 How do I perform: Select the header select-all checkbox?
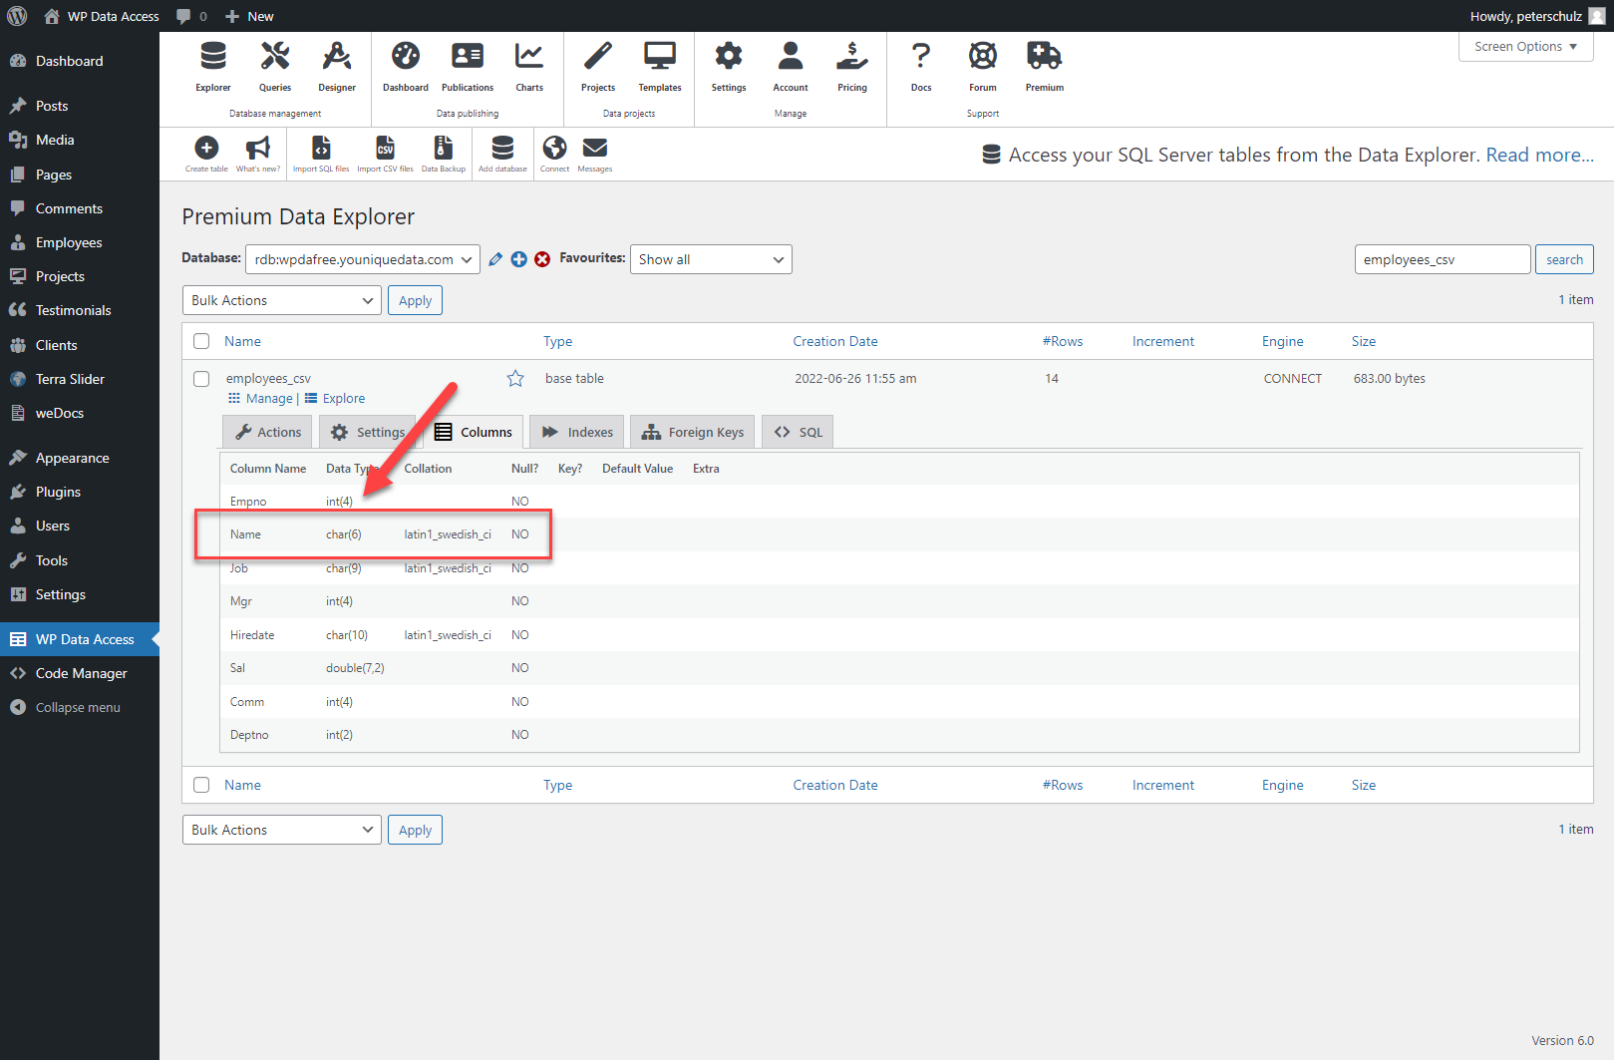coord(201,340)
